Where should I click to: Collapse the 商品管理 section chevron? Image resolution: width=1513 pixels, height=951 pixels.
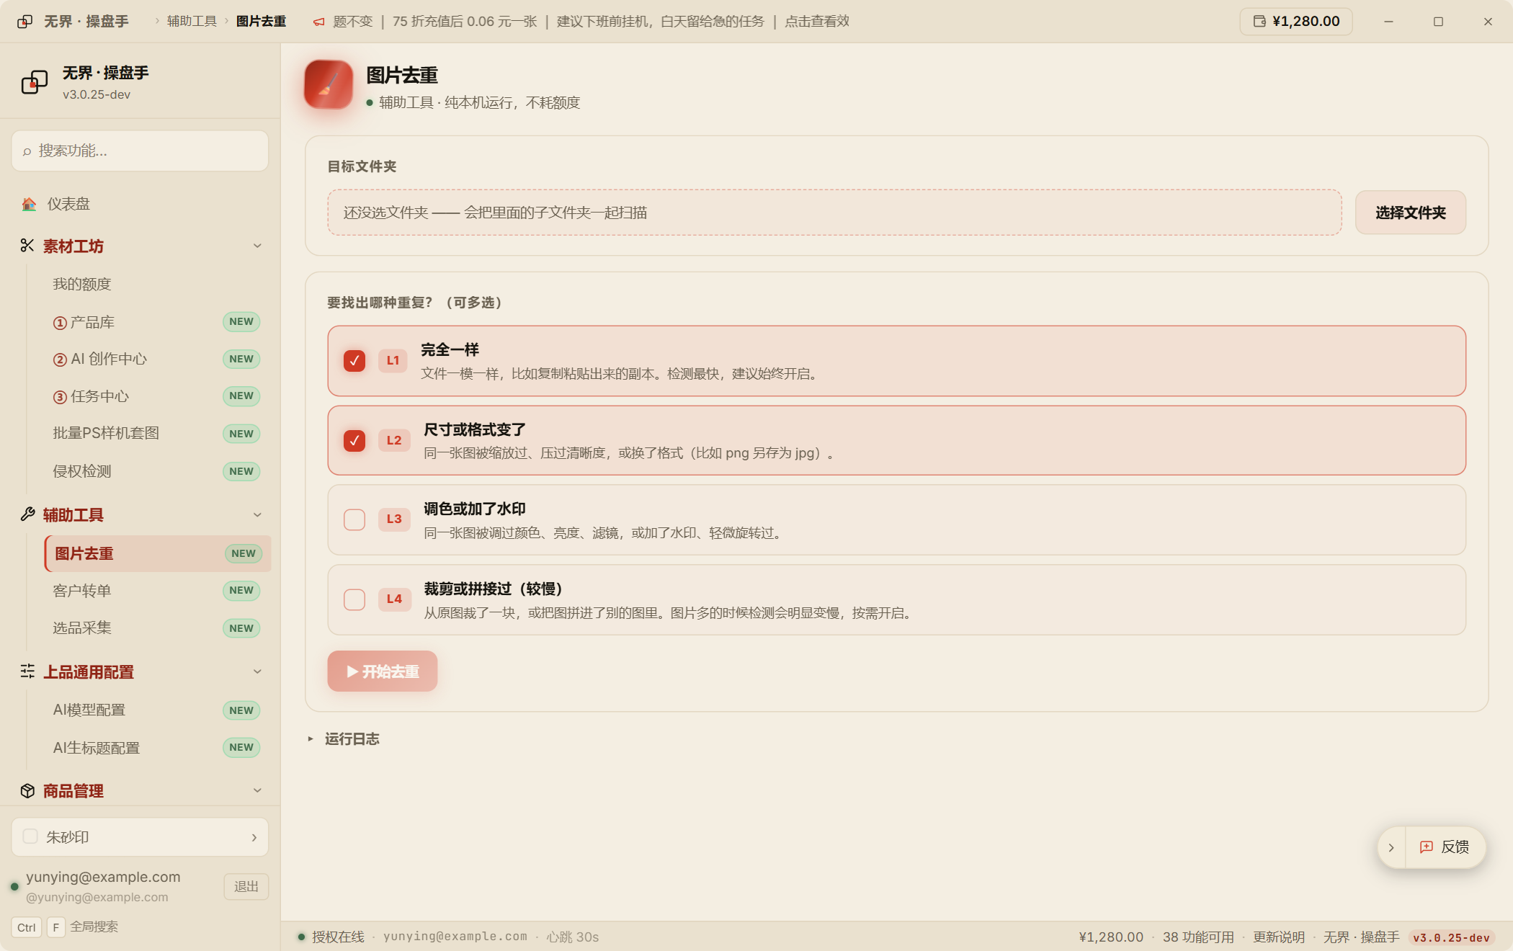coord(257,790)
